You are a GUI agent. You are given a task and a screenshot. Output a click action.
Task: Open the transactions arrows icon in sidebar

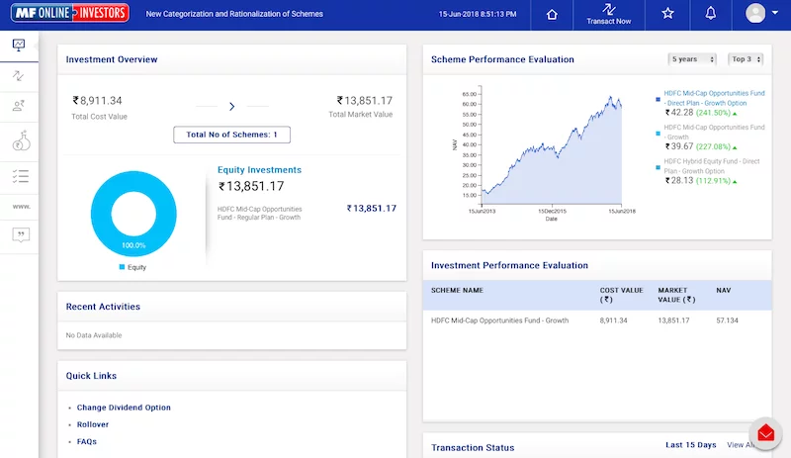coord(19,76)
